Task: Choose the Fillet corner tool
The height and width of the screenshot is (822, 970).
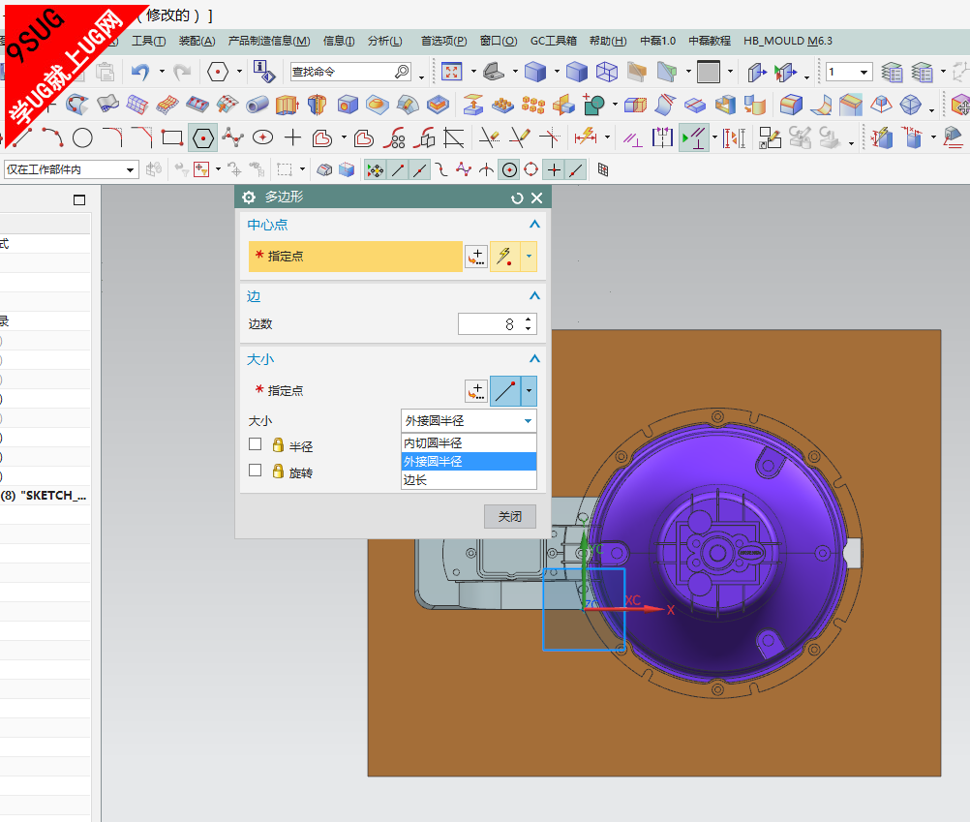Action: click(x=112, y=137)
